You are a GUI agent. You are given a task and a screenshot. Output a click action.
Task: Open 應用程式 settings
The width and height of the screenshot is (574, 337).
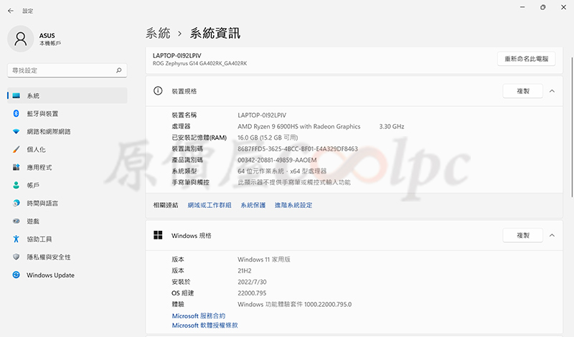[67, 167]
